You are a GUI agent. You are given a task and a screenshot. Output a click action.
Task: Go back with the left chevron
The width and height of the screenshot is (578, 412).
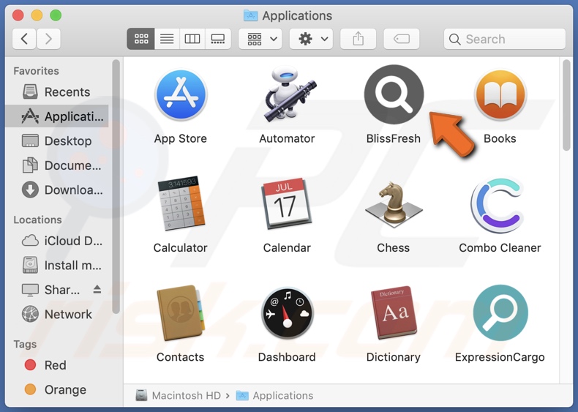click(x=24, y=39)
